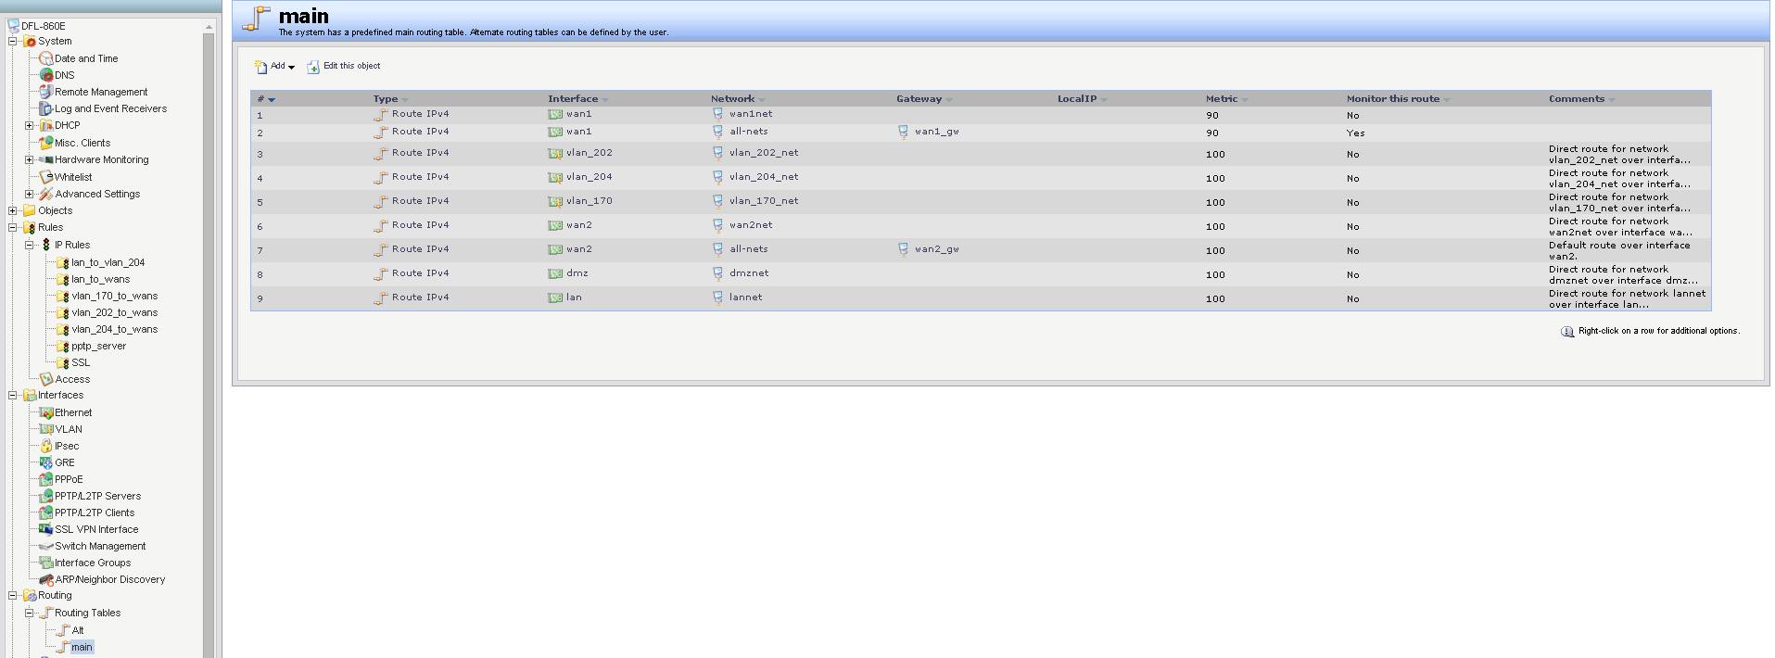Click scrollbar up arrow in sidebar
The image size is (1775, 658).
point(209,27)
